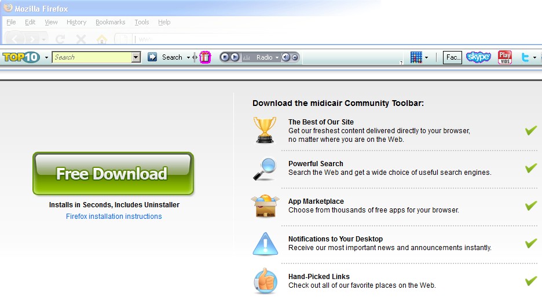
Task: Click the thumbs-up Hand-Picked Links icon
Action: tap(265, 281)
